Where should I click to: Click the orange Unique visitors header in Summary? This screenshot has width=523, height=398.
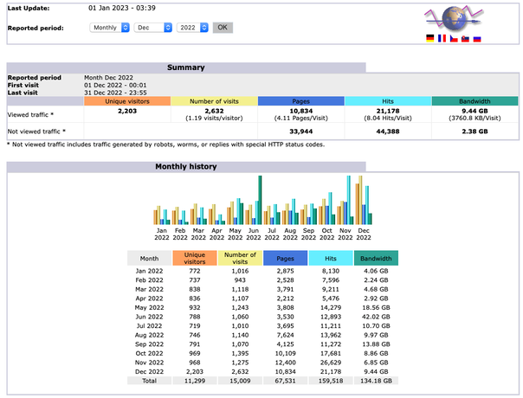click(x=127, y=101)
